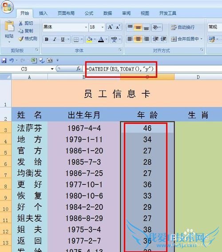Expand the clipboard group dialog launcher
Image resolution: width=222 pixels, height=252 pixels.
[x=37, y=49]
